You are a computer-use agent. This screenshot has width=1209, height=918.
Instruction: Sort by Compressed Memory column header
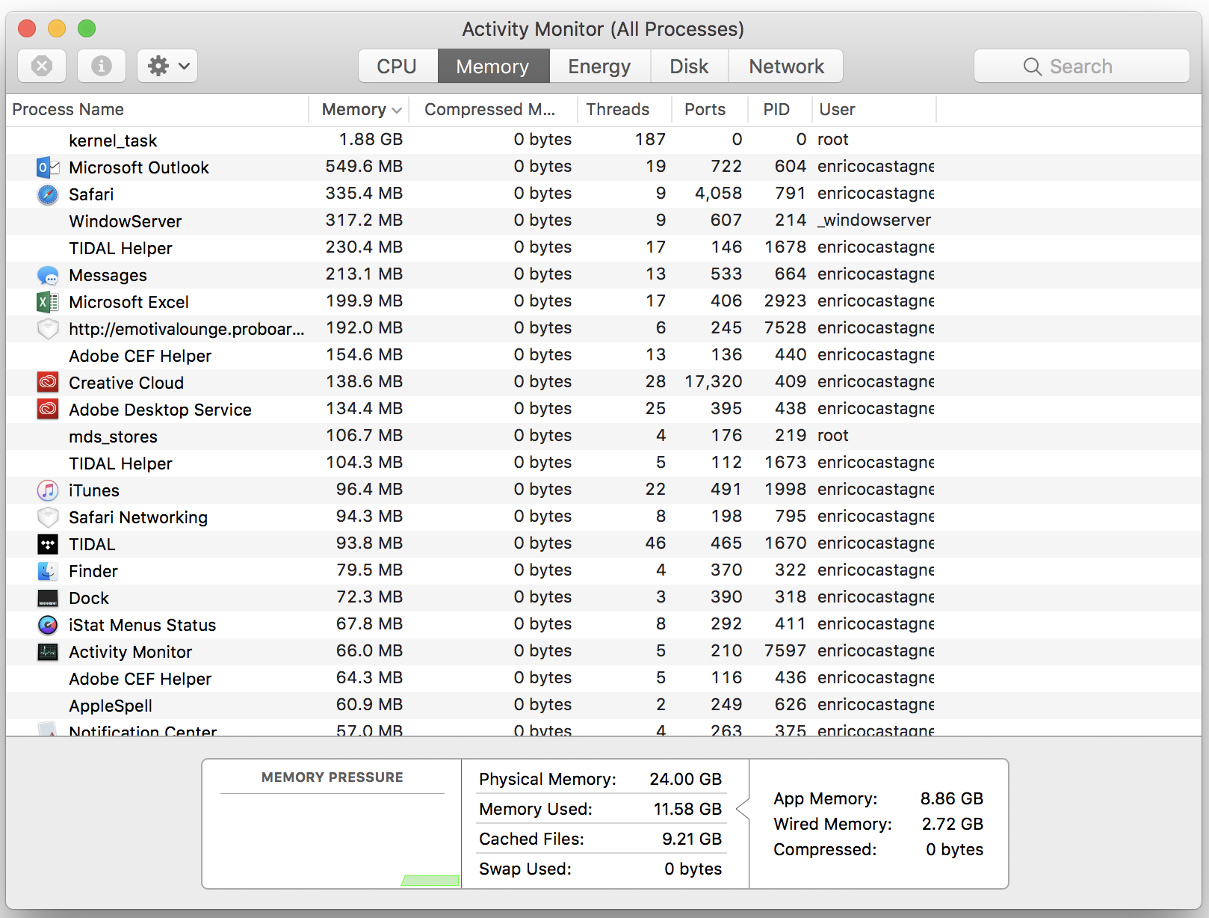coord(493,109)
